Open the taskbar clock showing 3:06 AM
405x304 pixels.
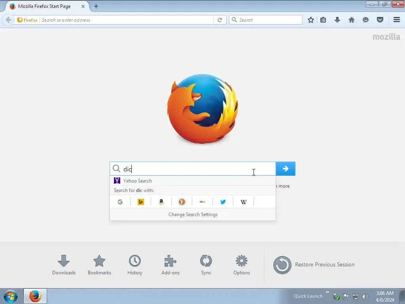tap(385, 296)
